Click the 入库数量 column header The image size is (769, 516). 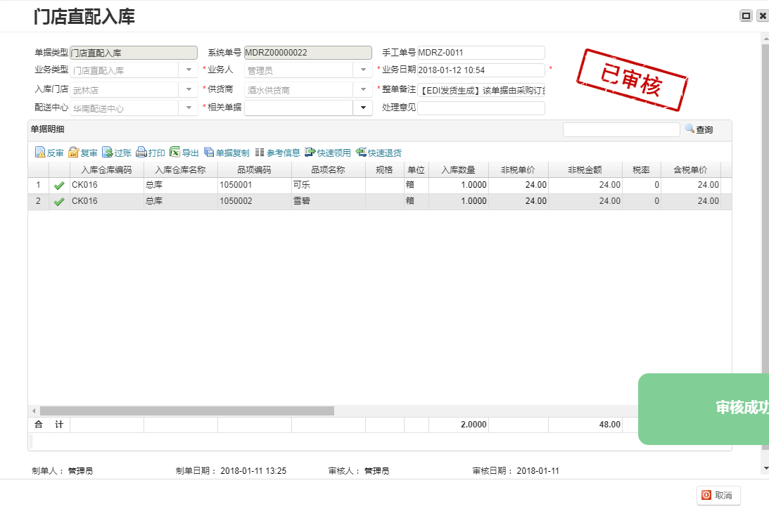459,169
